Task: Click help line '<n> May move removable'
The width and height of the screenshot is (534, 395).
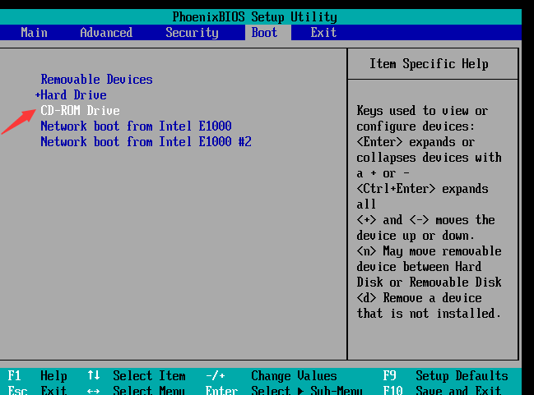Action: click(430, 251)
